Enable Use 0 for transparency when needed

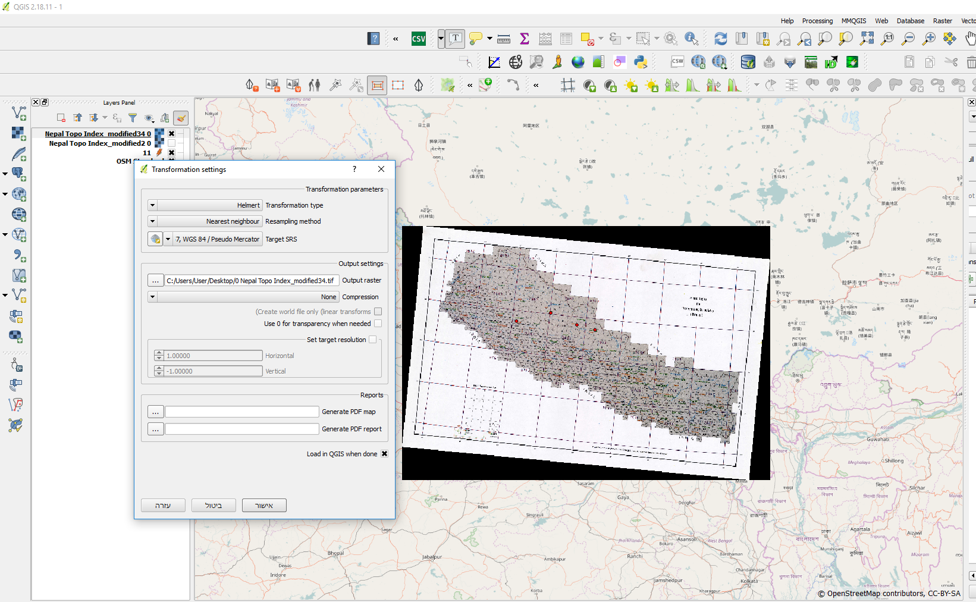[x=378, y=324]
